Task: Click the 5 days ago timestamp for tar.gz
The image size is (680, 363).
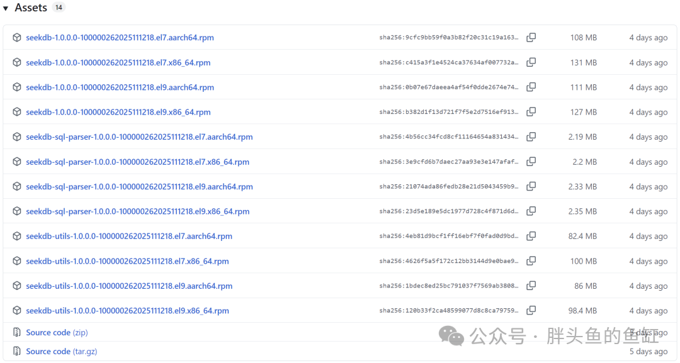Action: tap(649, 351)
